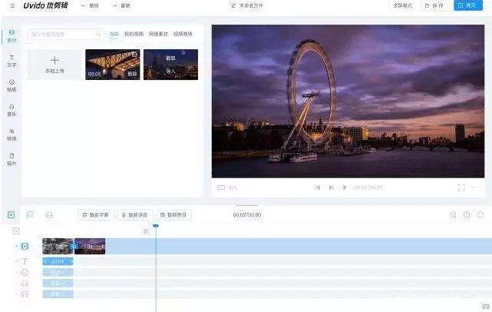Click the material search input field
Screen dimensions: 492x312
[64, 35]
